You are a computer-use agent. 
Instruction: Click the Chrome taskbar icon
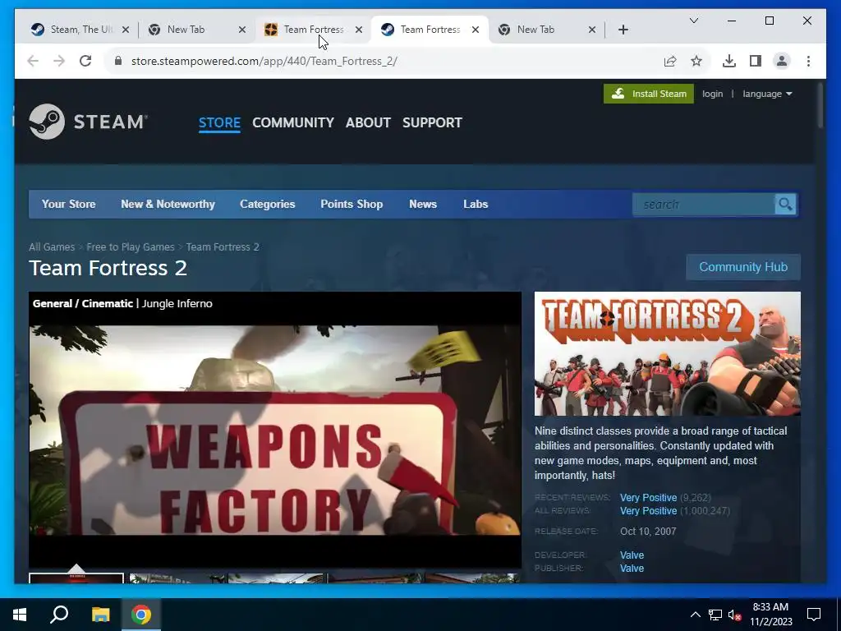click(x=141, y=615)
